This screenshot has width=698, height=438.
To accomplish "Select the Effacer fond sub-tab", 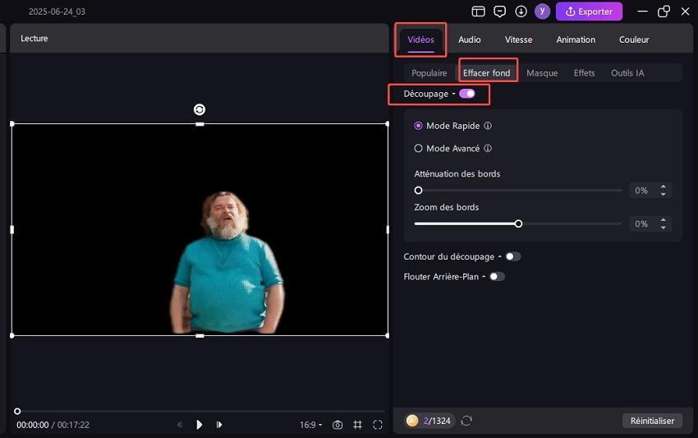I will point(487,73).
